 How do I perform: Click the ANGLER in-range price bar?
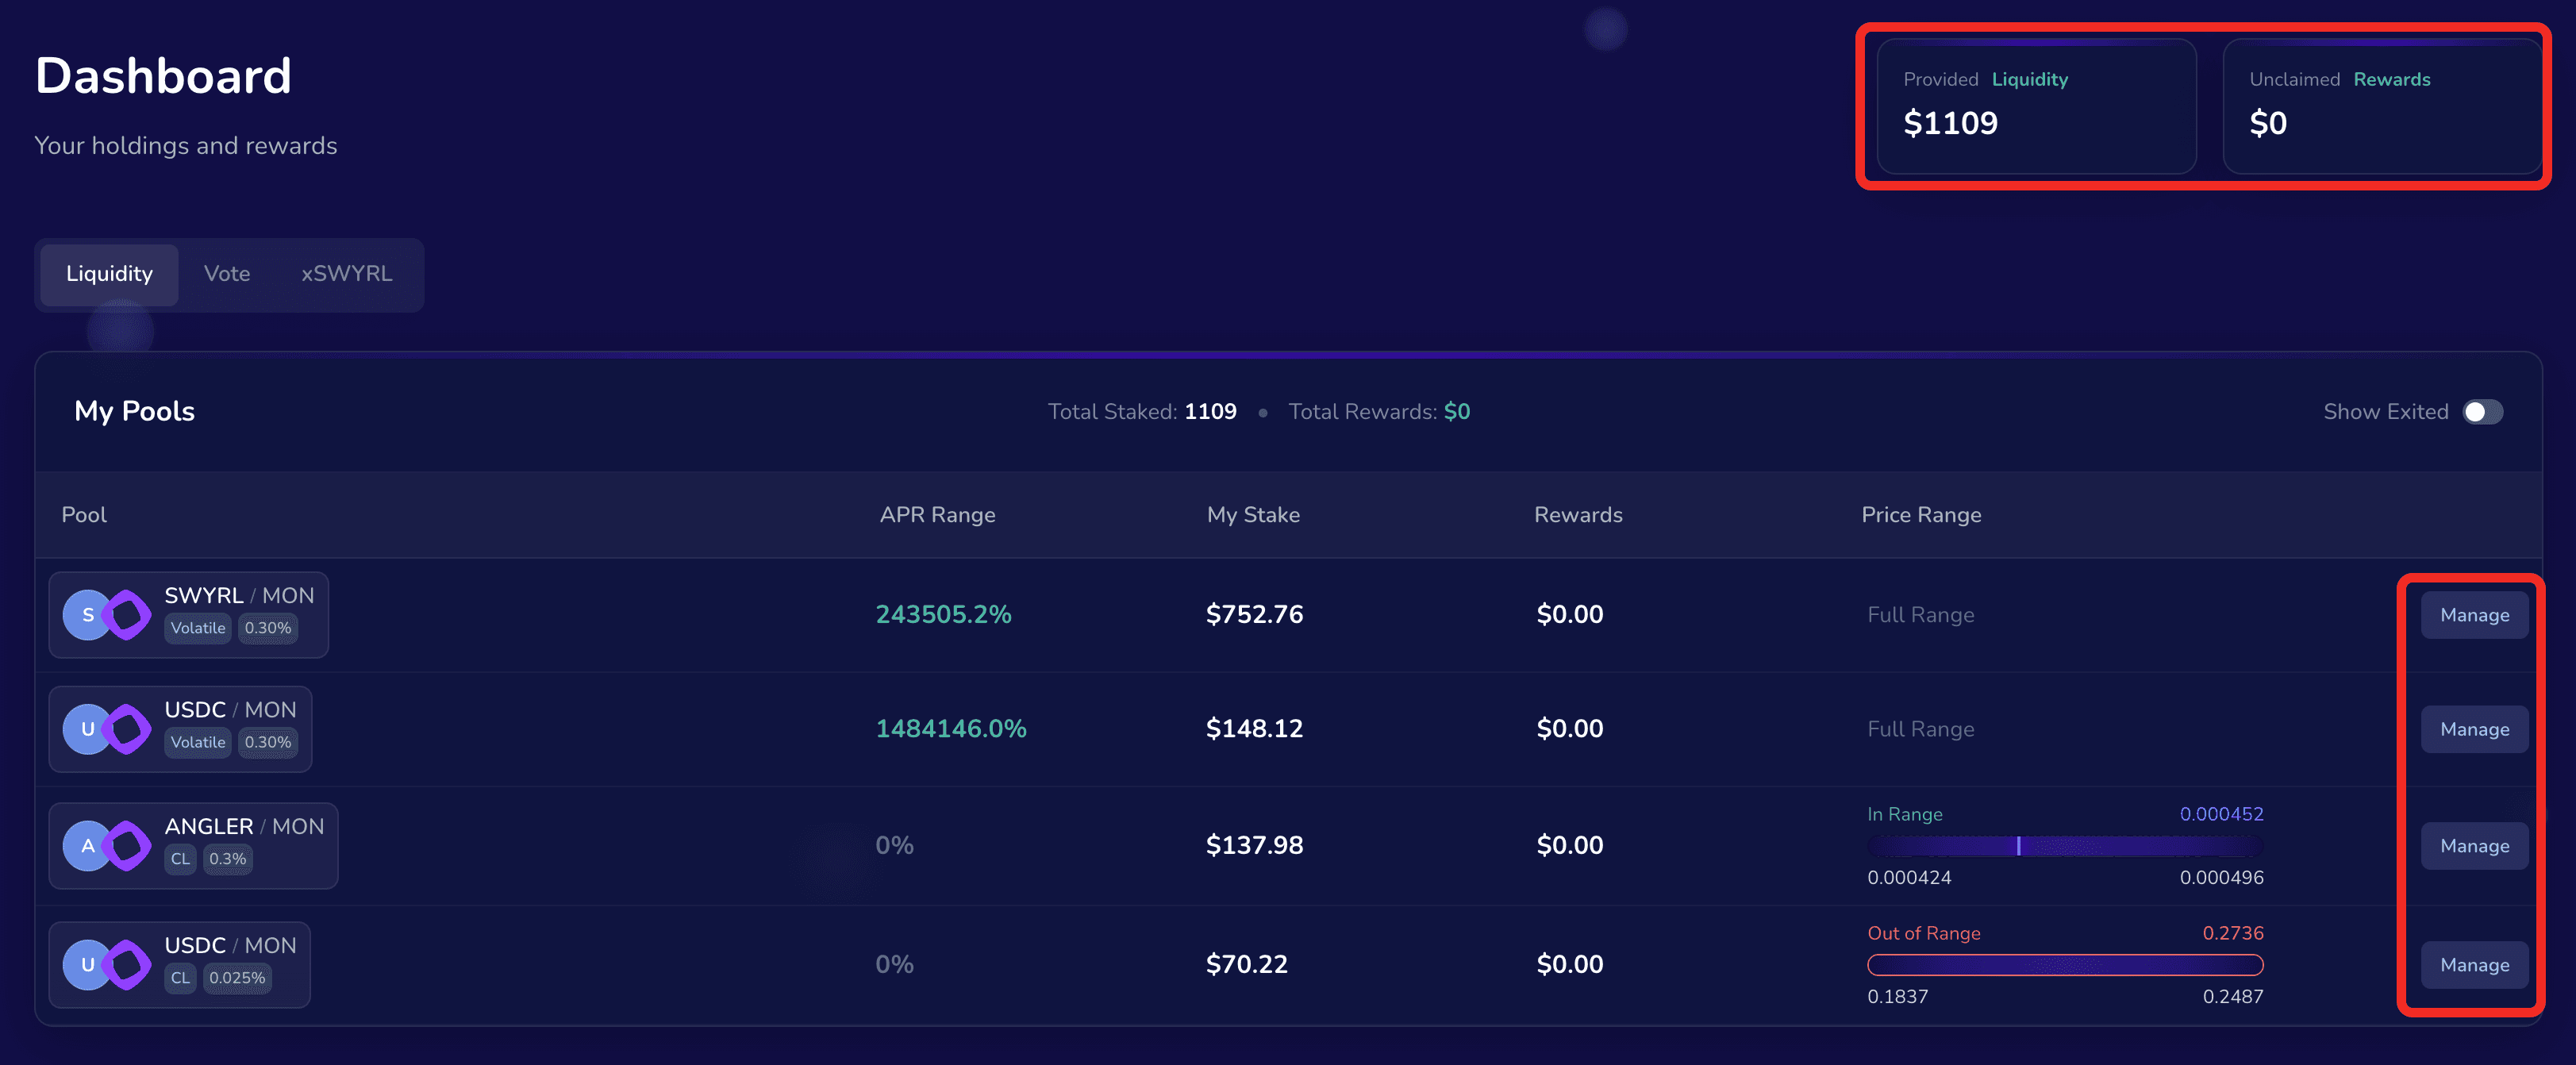(2064, 846)
